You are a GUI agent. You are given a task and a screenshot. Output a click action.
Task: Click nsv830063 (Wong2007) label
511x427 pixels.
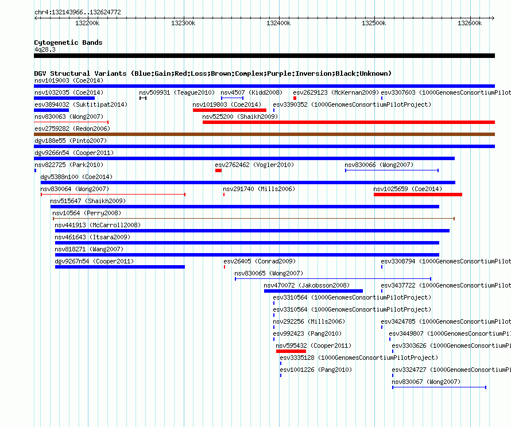[69, 117]
